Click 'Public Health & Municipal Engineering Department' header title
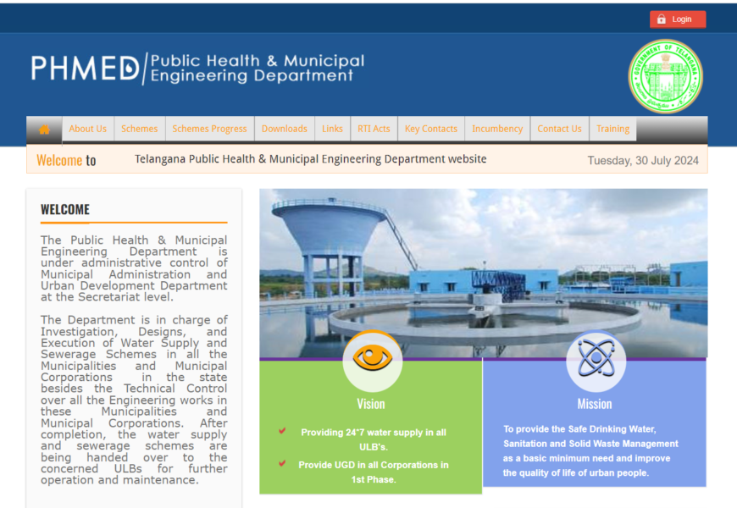This screenshot has height=508, width=737. (258, 68)
